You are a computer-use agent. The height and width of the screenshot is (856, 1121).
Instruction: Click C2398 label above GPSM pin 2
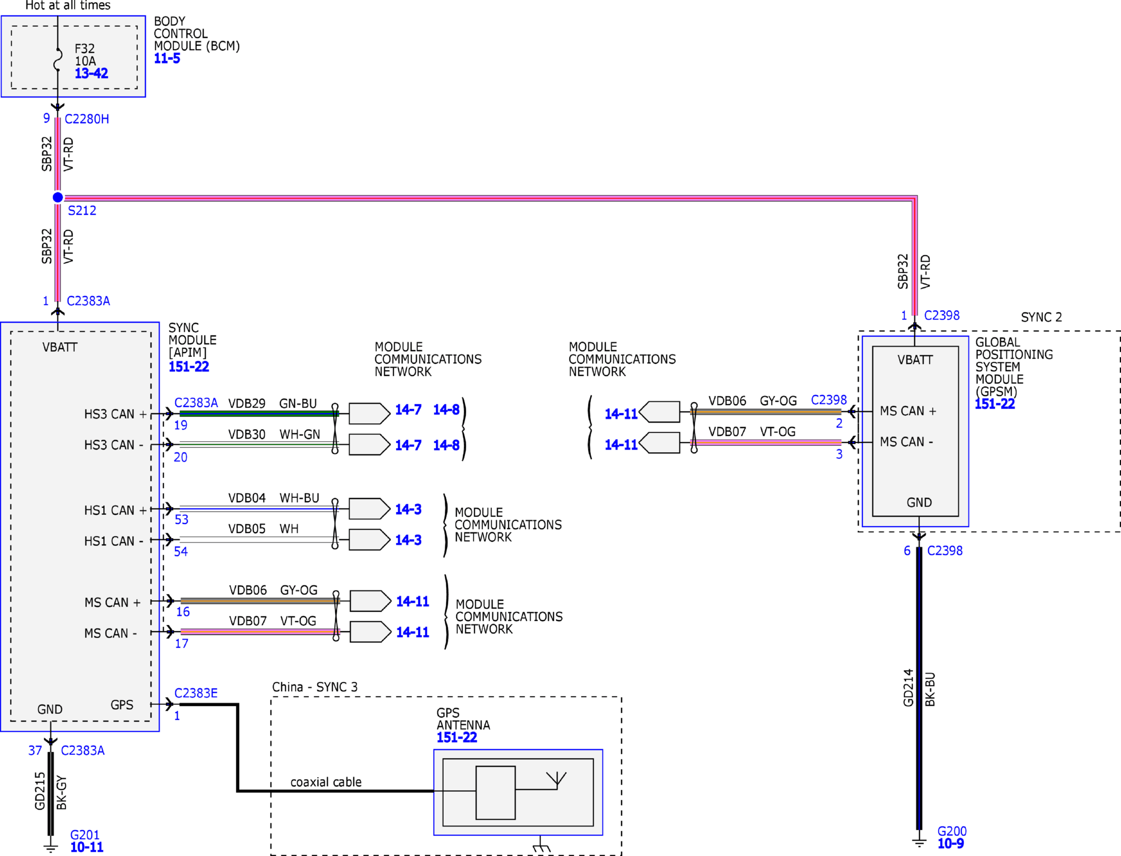pos(829,400)
